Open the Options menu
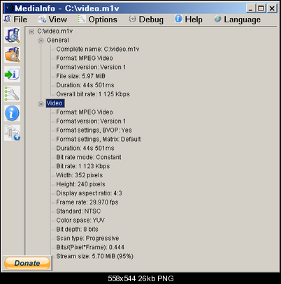This screenshot has height=284, width=281. coord(97,20)
